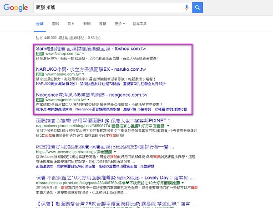Screen dimensions: 273x208
Task: Open 【保養】敷面膜愛台灣 29款台製平價面膜評比 result
Action: coord(116,204)
